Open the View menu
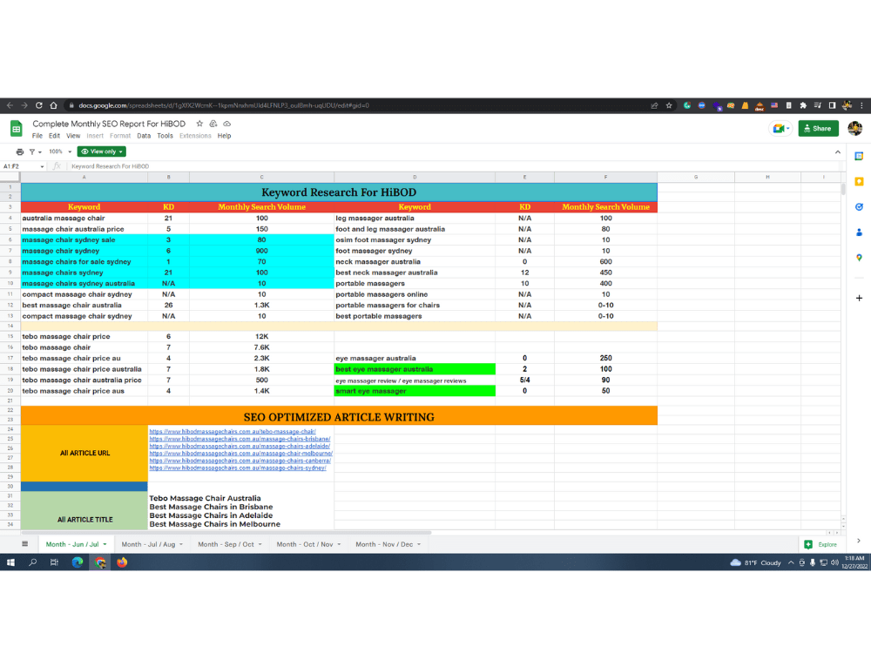 point(73,136)
